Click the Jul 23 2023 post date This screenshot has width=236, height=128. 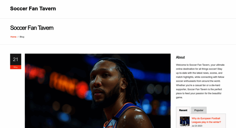(197, 126)
